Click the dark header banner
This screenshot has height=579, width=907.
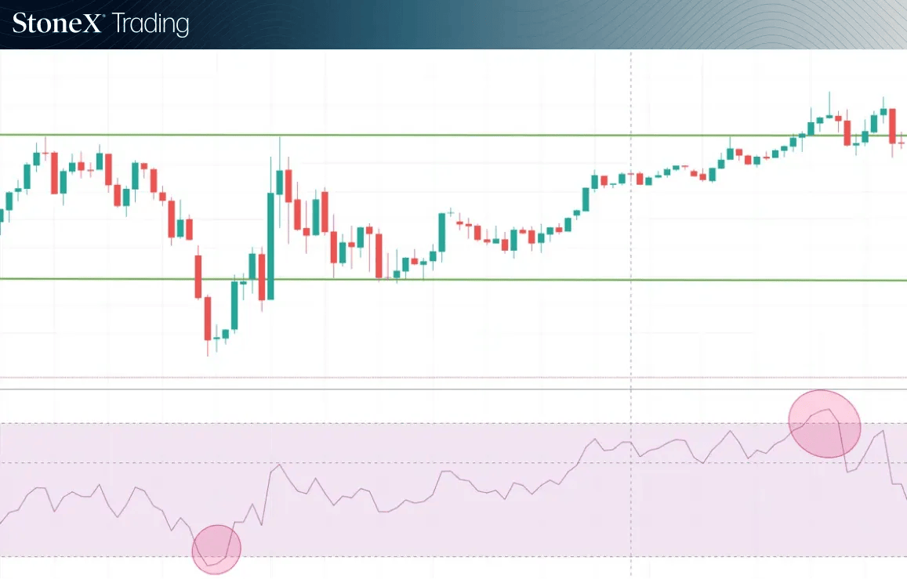(453, 24)
